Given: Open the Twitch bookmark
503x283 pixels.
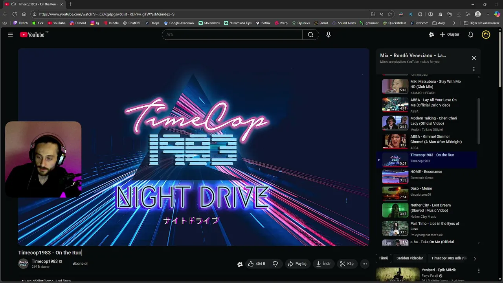Looking at the screenshot, I should coord(20,23).
